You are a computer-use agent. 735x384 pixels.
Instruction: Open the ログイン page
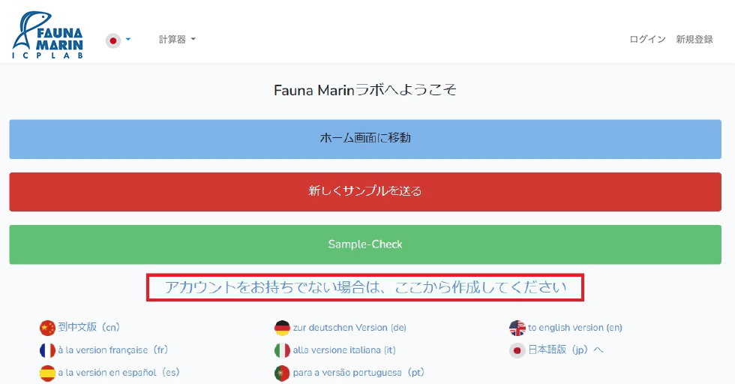(647, 40)
